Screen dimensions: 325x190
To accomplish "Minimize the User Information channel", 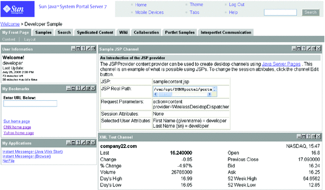I will (73, 49).
